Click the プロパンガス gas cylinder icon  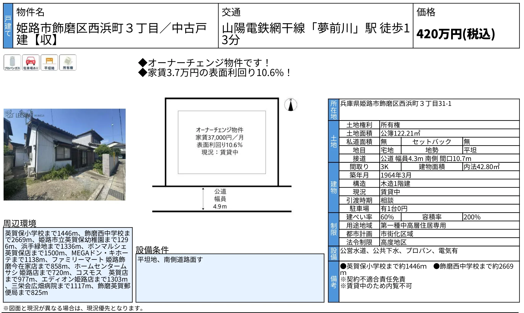click(12, 62)
